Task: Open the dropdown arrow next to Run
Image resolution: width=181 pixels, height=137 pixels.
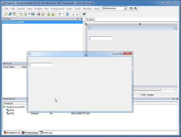Action: point(64,14)
